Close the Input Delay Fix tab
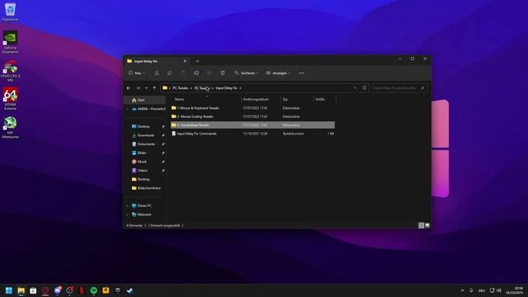 185,61
